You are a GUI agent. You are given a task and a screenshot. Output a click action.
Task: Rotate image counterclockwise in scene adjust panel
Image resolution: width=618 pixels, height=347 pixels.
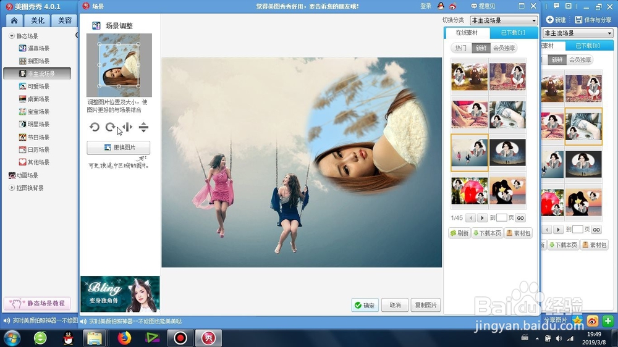(94, 127)
